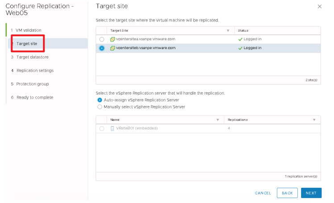
Task: Select vcentersiteb.vsanpe.vmware.com radio button
Action: 102,48
